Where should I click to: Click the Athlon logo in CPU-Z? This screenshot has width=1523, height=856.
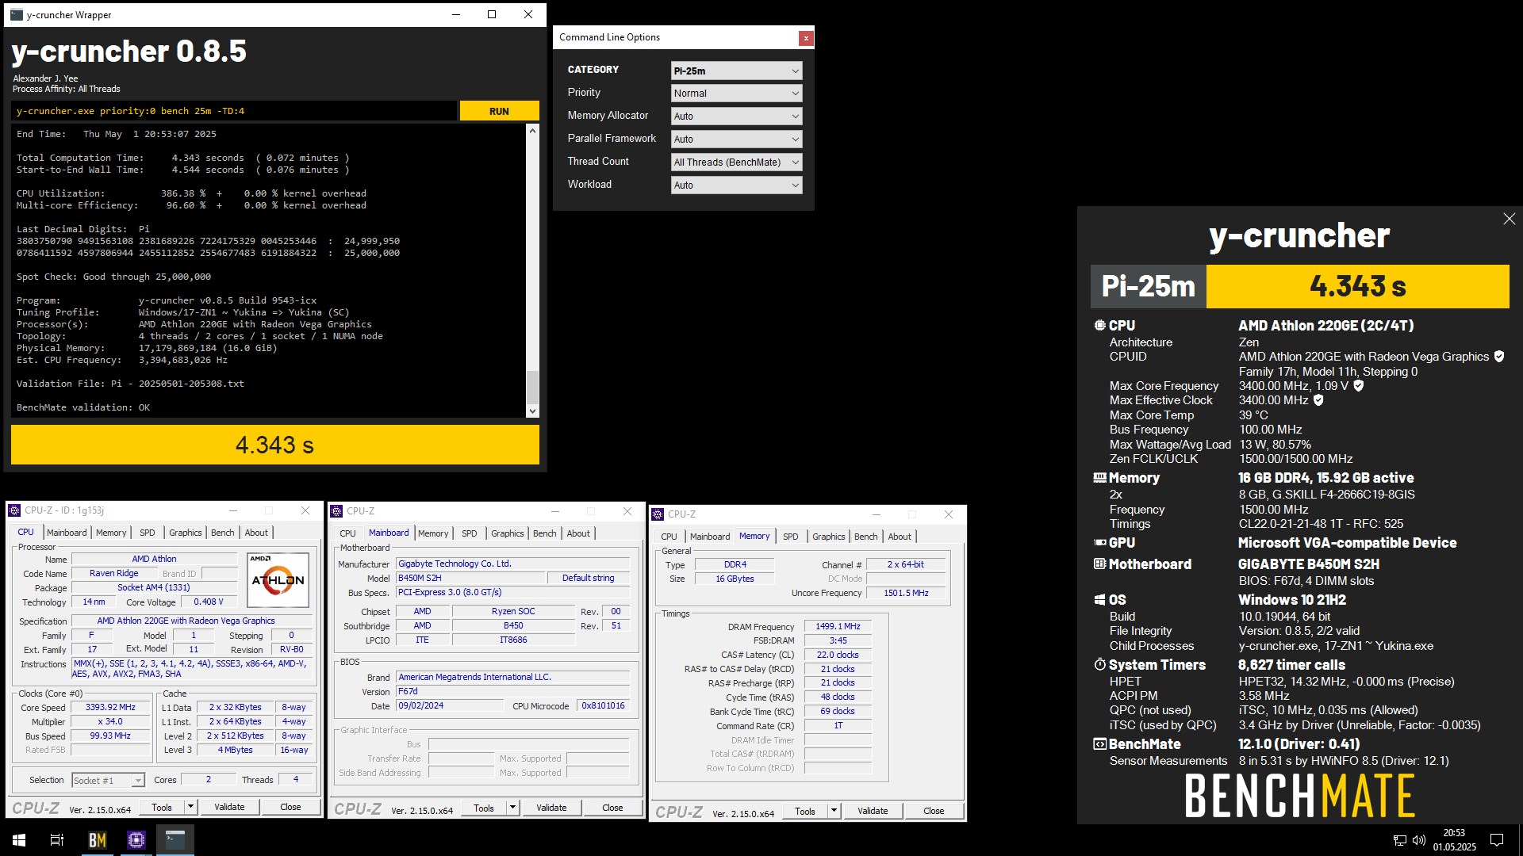(278, 579)
